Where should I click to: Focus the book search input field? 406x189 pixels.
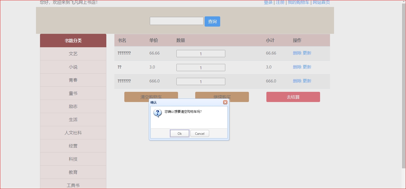coord(177,21)
